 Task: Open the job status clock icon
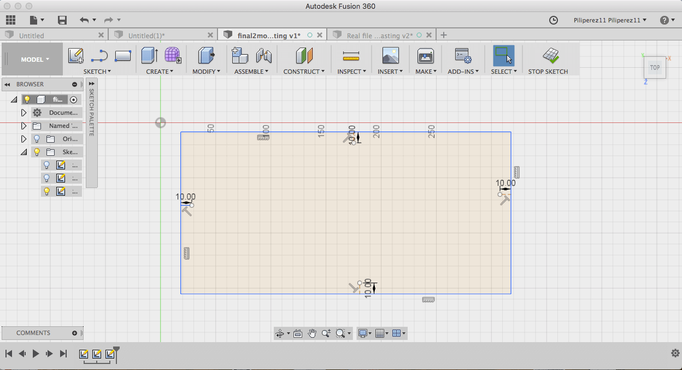pyautogui.click(x=554, y=20)
